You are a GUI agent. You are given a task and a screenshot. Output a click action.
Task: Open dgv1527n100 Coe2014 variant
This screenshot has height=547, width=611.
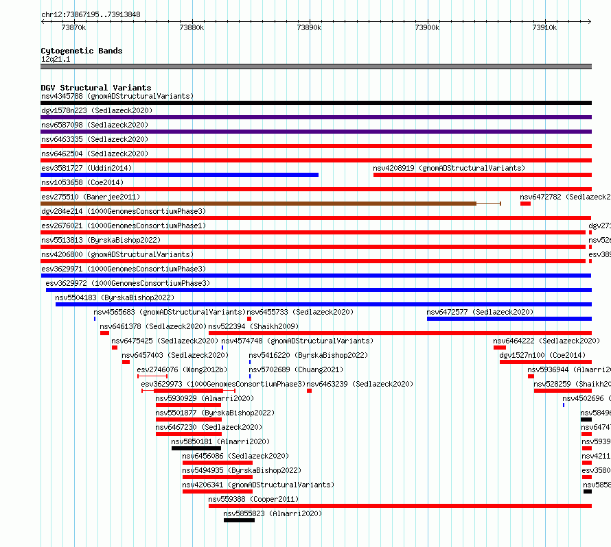tap(542, 355)
